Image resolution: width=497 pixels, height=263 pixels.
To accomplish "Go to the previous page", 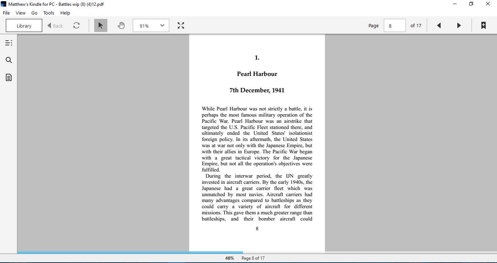I will click(x=439, y=25).
